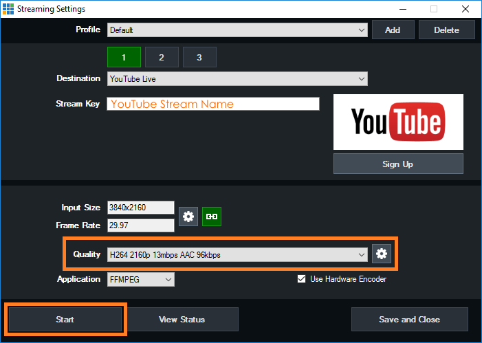Click the Sign Up button
482x343 pixels.
pos(398,164)
